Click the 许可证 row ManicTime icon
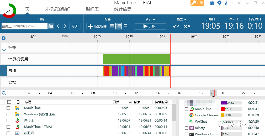This screenshot has width=265, height=136. pos(17,121)
